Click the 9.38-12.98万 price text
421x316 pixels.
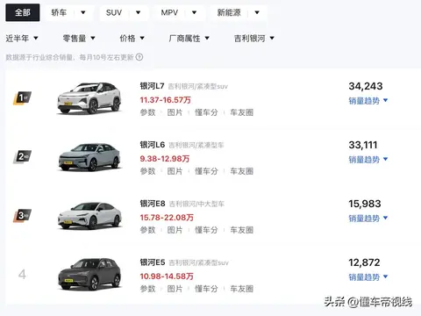165,159
